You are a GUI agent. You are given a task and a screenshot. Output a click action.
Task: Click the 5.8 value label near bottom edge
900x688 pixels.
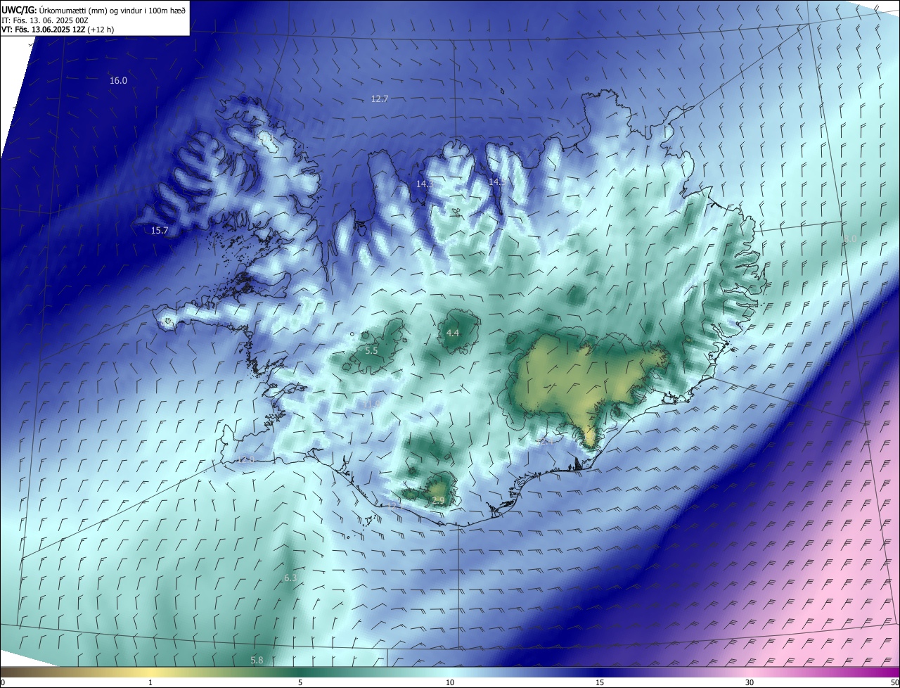tap(257, 660)
